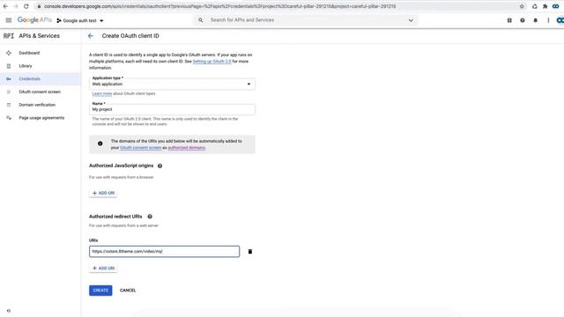Click the search magnifier icon
564x317 pixels.
tap(201, 20)
